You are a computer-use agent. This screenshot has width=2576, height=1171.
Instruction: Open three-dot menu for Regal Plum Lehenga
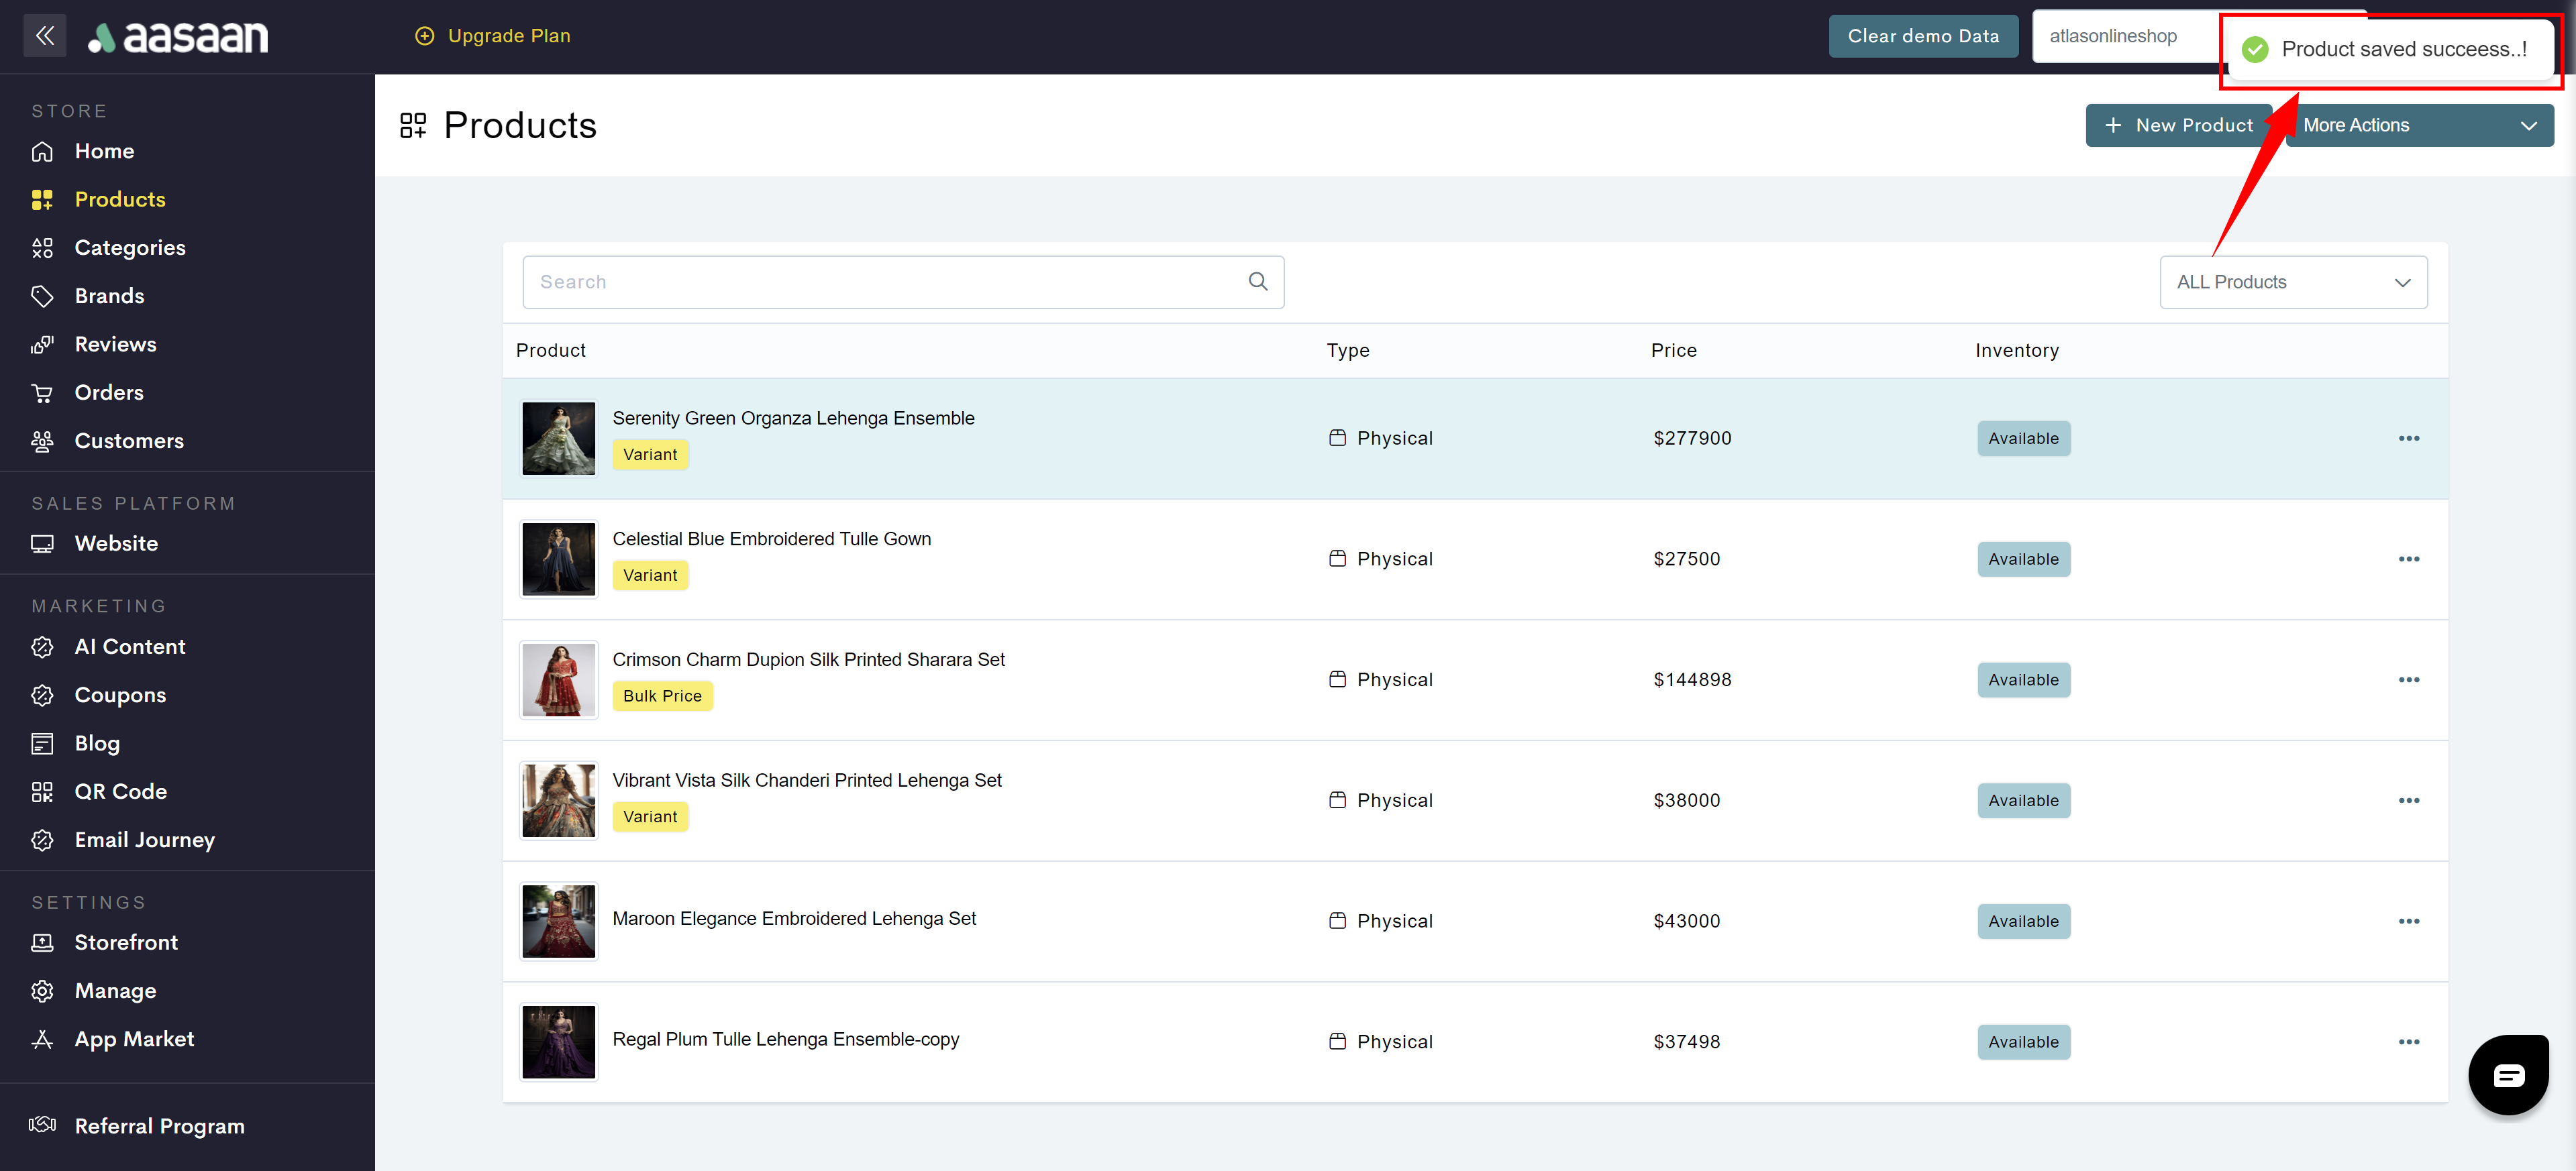pyautogui.click(x=2408, y=1041)
